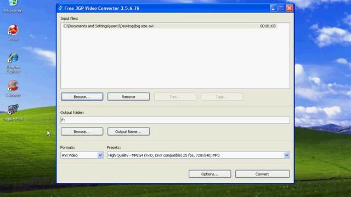Image resolution: width=351 pixels, height=197 pixels.
Task: Click the grayed-out Tags button
Action: click(222, 97)
